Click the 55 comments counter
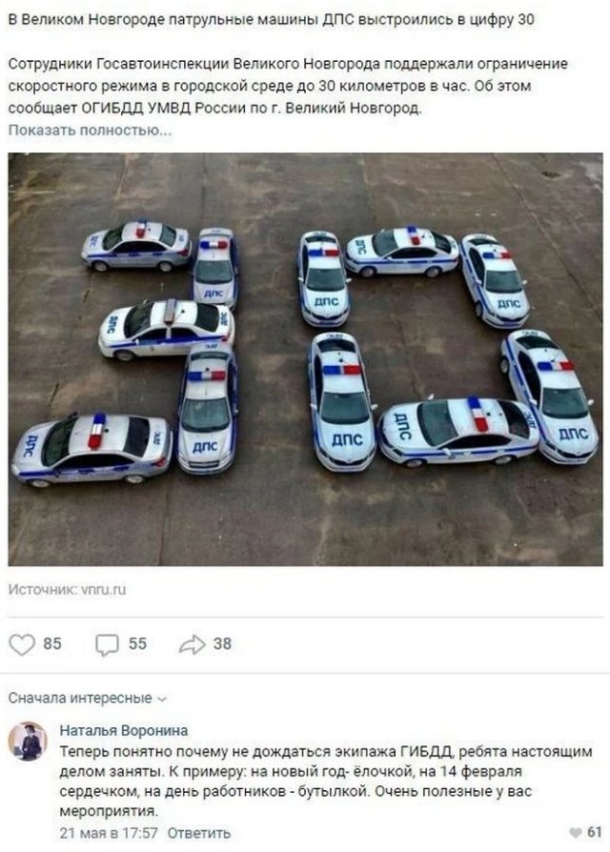The height and width of the screenshot is (852, 610). click(x=137, y=644)
